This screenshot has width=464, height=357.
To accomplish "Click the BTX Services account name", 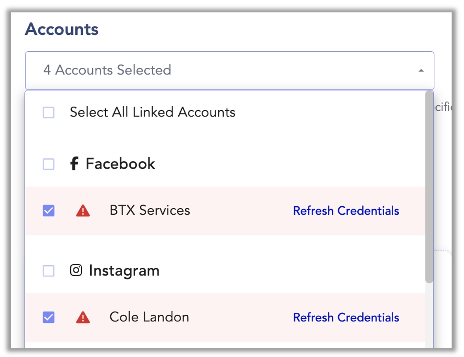I will click(150, 210).
